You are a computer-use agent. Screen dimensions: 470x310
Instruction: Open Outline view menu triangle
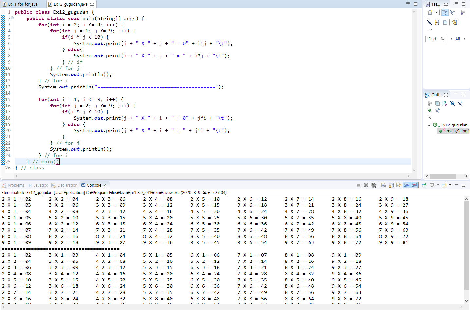pyautogui.click(x=431, y=118)
